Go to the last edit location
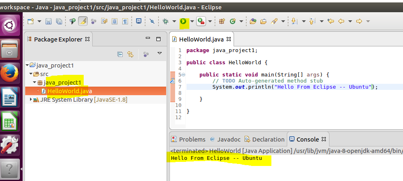The width and height of the screenshot is (403, 181). 331,22
